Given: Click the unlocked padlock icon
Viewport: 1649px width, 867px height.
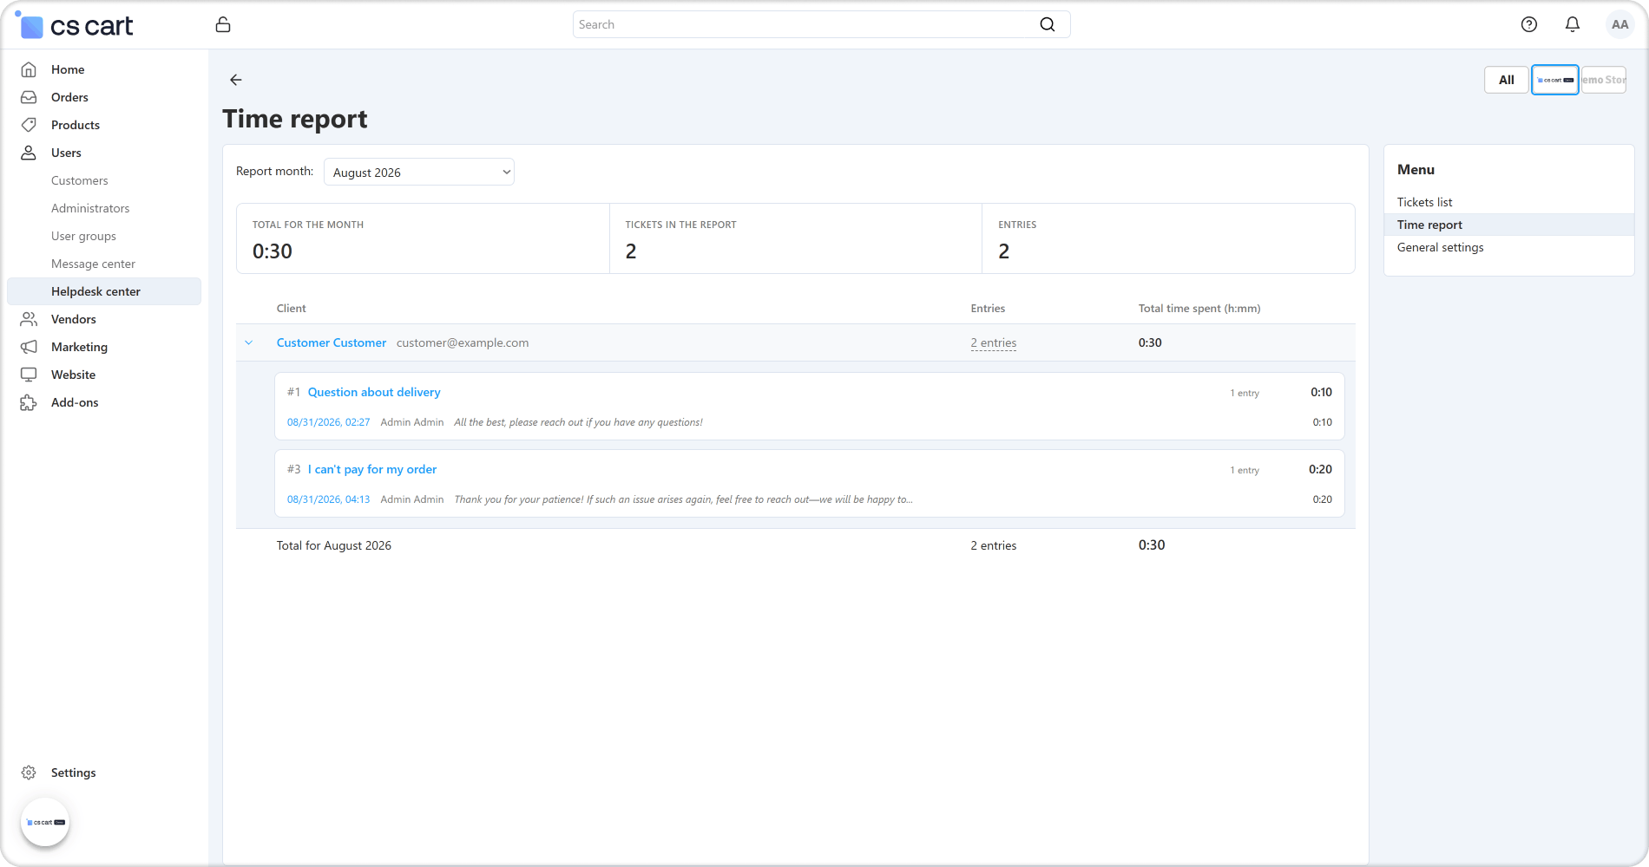Looking at the screenshot, I should (223, 24).
